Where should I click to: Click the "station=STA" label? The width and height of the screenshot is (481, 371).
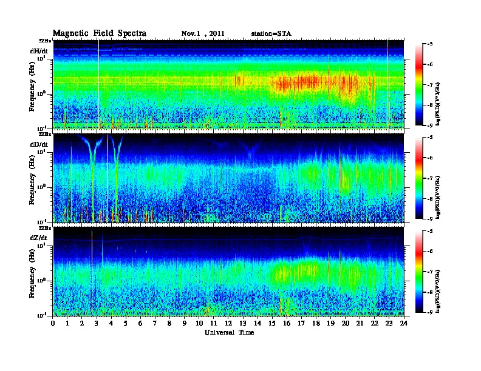(x=271, y=34)
